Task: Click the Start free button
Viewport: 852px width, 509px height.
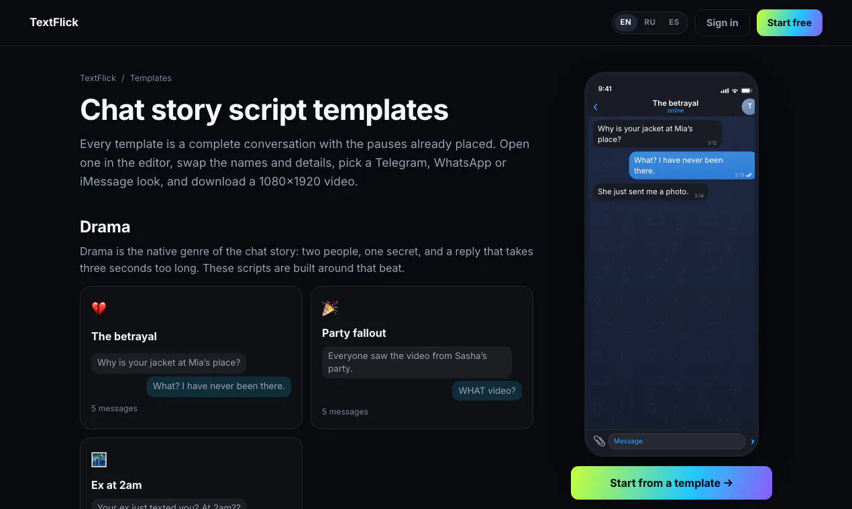Action: (x=789, y=23)
